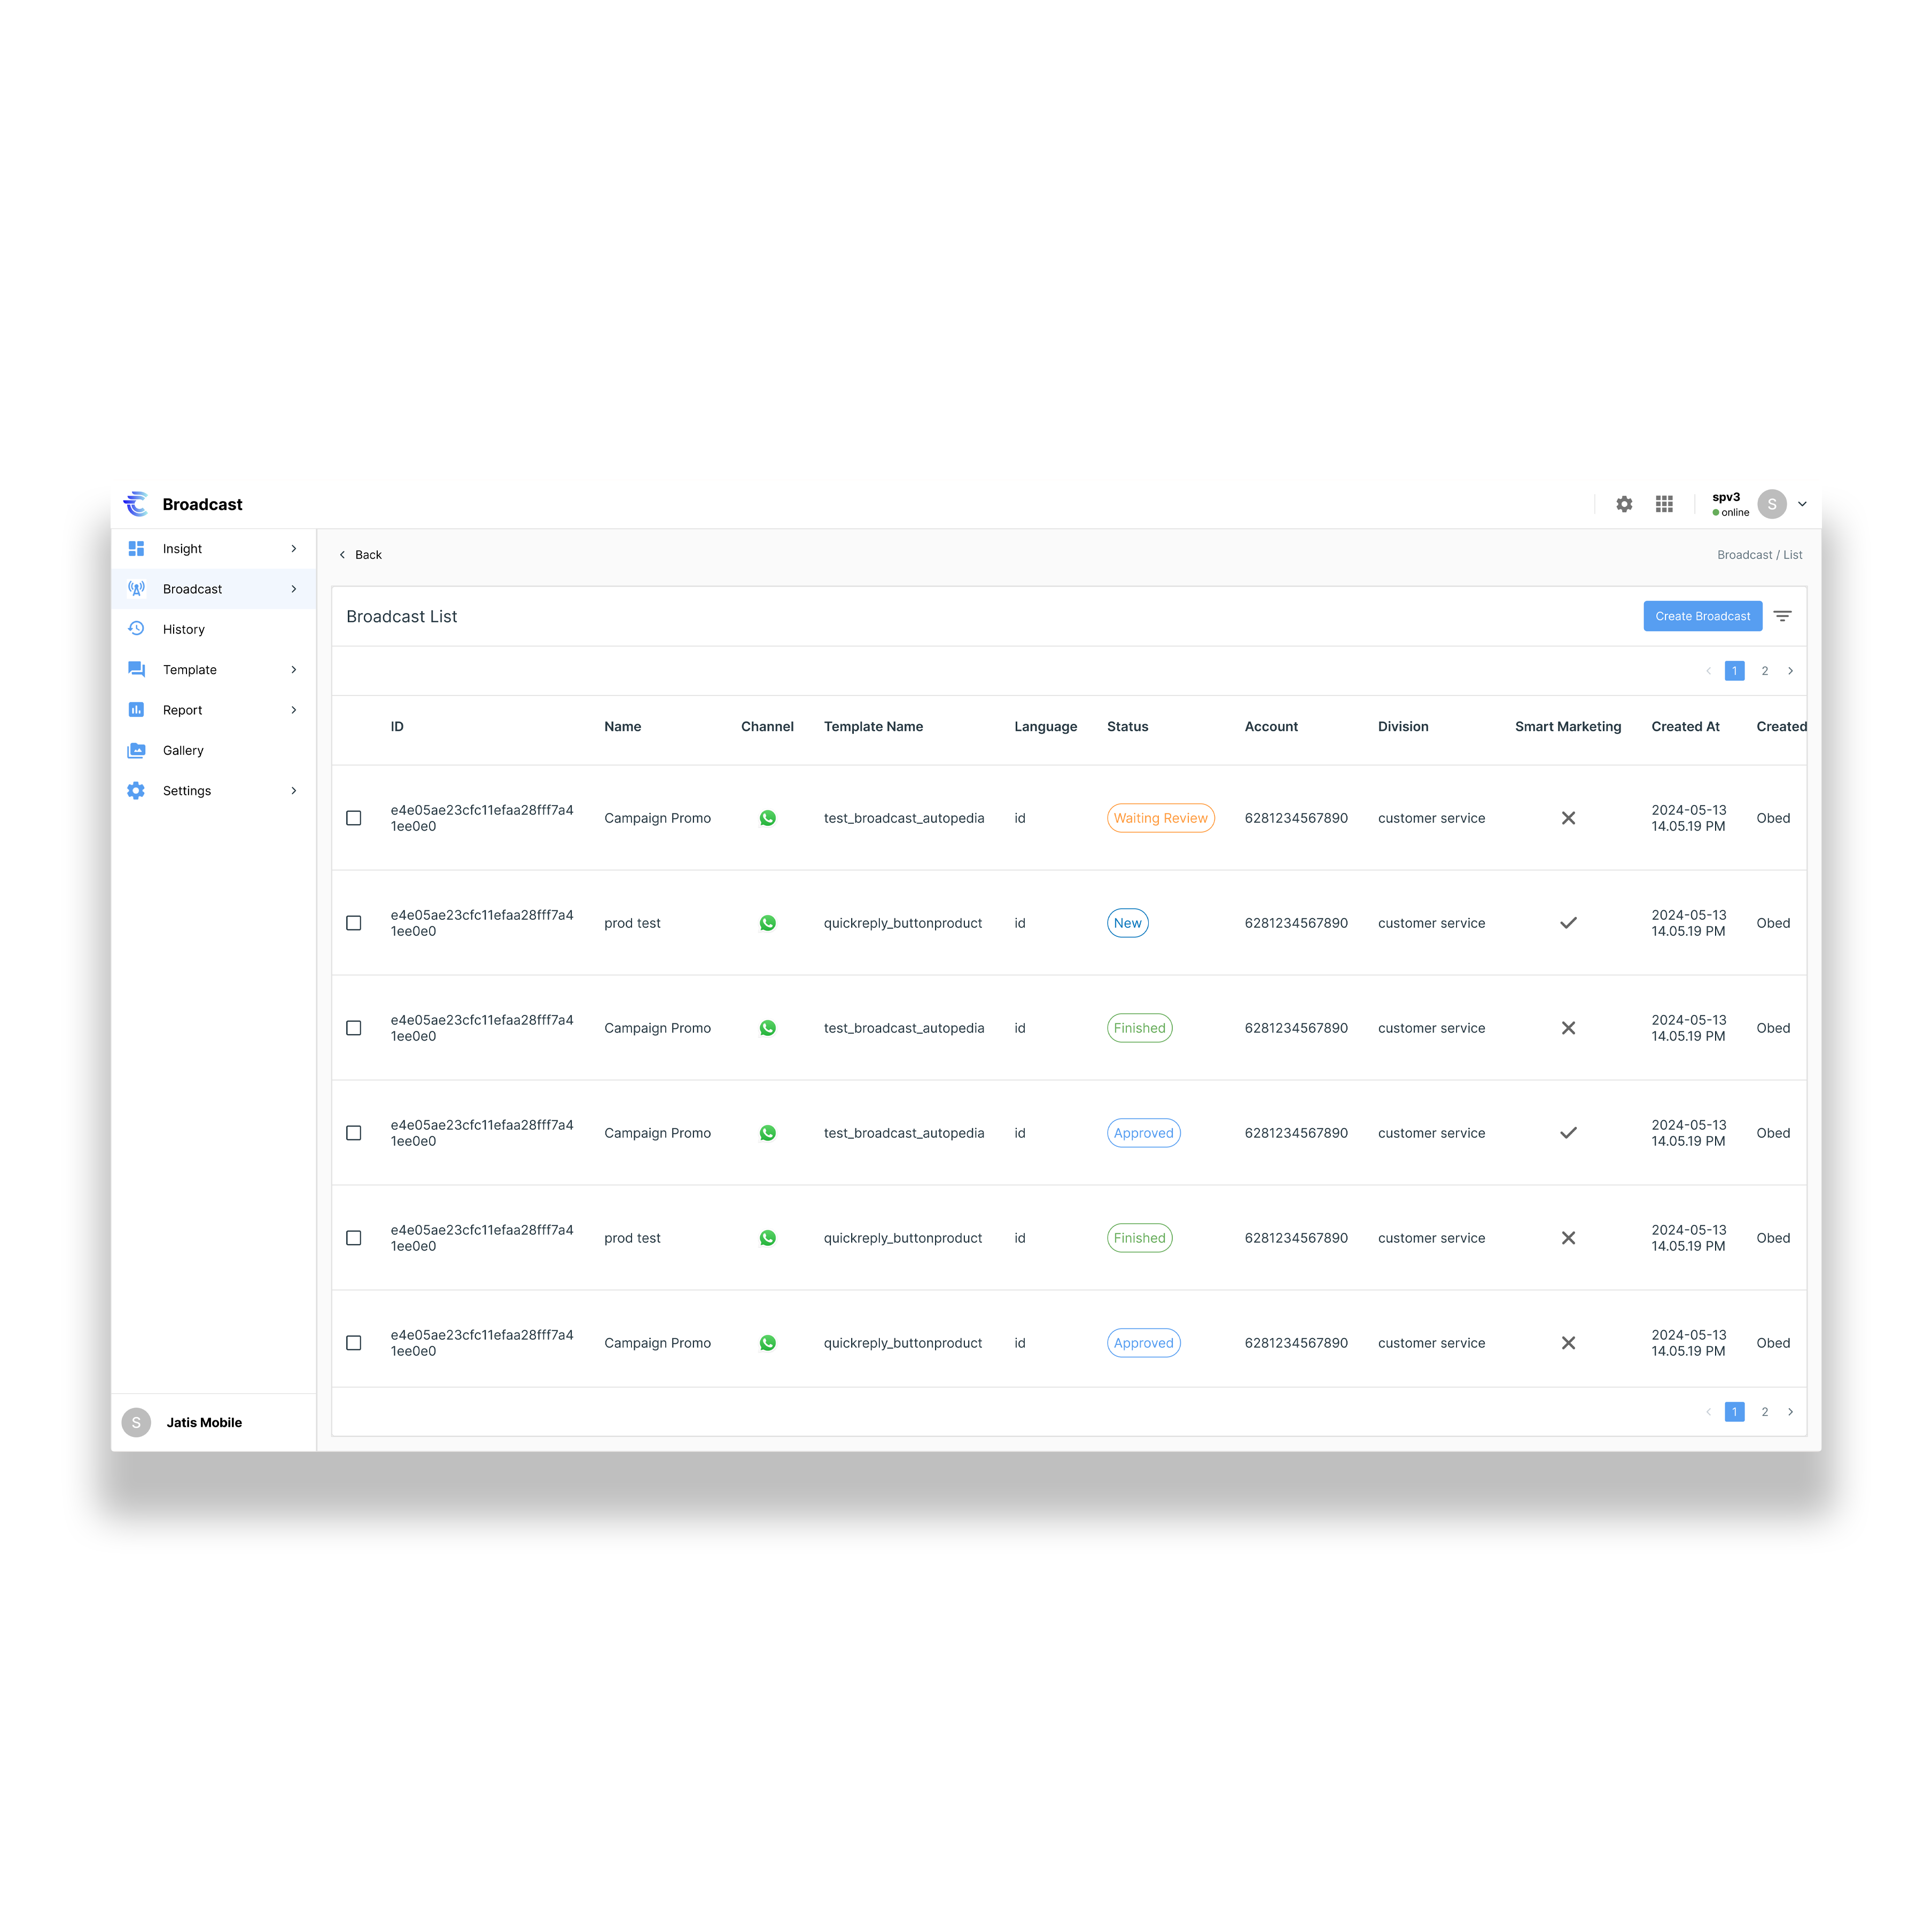The height and width of the screenshot is (1931, 1932).
Task: Click the Create Broadcast button
Action: 1702,616
